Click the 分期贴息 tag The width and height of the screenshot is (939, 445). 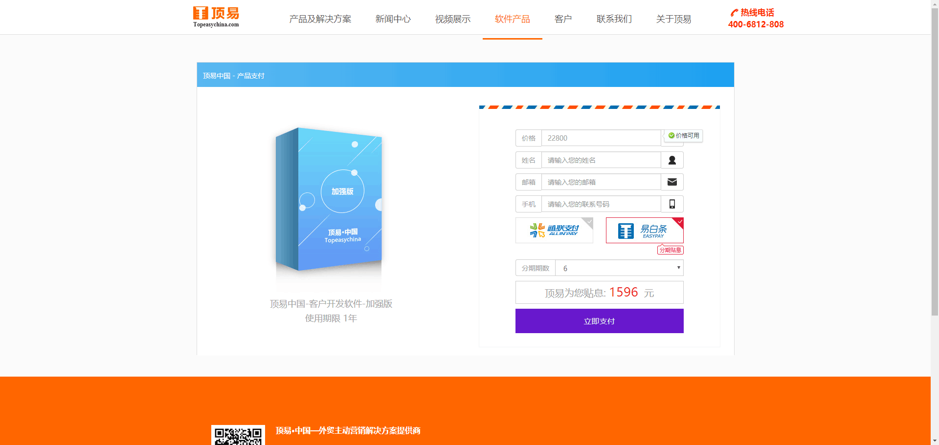click(671, 250)
